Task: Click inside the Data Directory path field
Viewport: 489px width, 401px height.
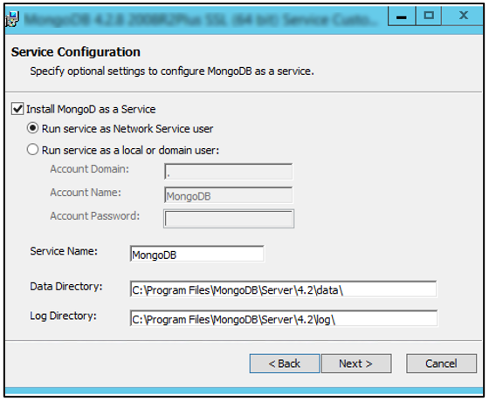Action: click(284, 289)
